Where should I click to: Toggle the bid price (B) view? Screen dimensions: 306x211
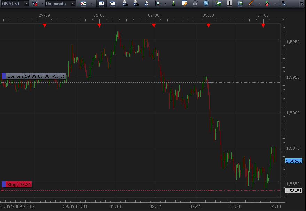(x=101, y=3)
